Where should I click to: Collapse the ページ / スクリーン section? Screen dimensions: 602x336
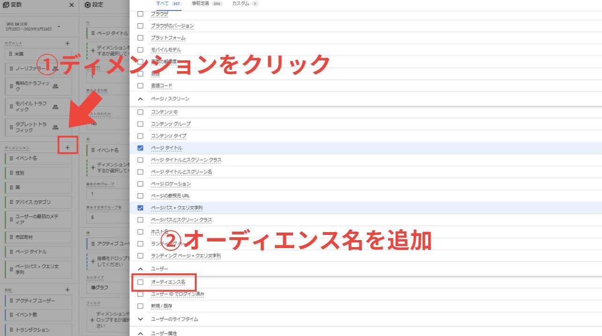tap(140, 99)
